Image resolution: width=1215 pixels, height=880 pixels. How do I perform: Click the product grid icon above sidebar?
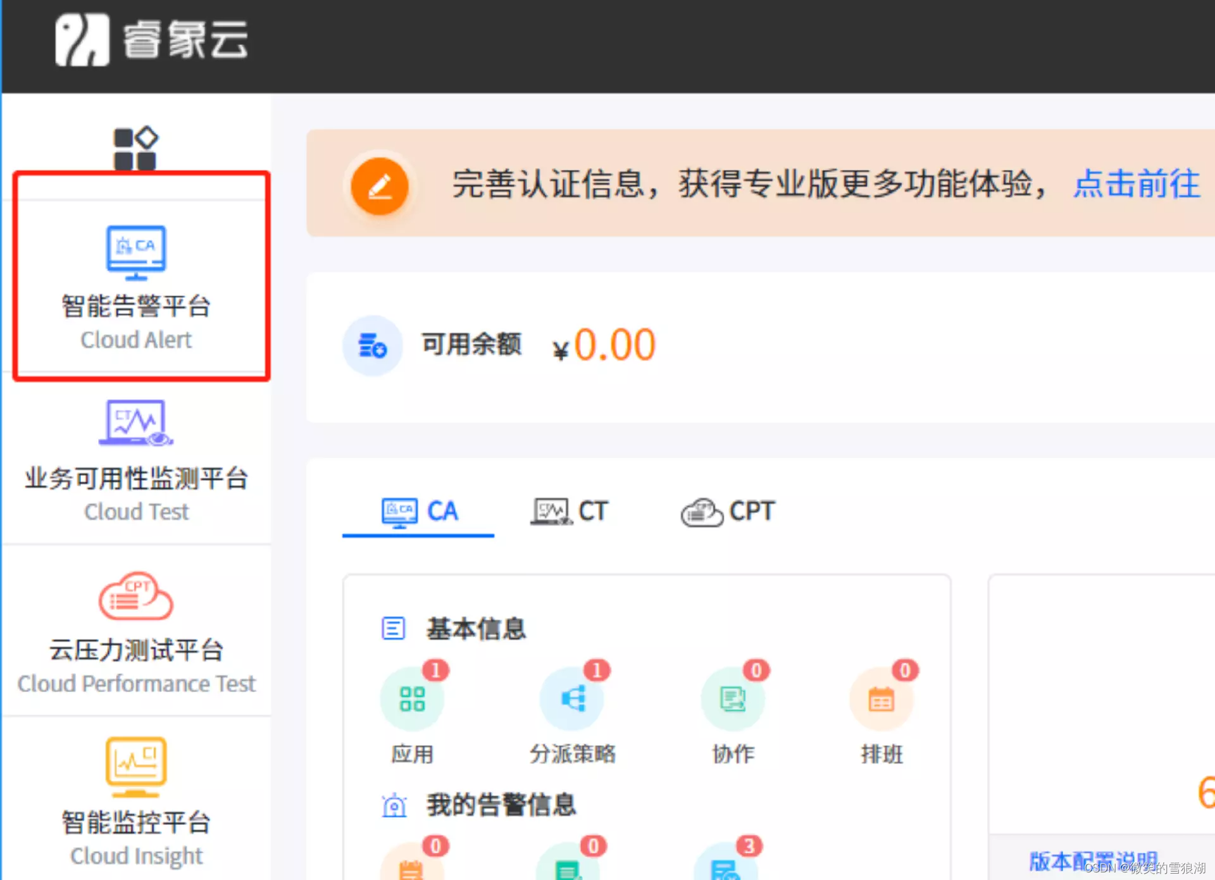click(135, 149)
